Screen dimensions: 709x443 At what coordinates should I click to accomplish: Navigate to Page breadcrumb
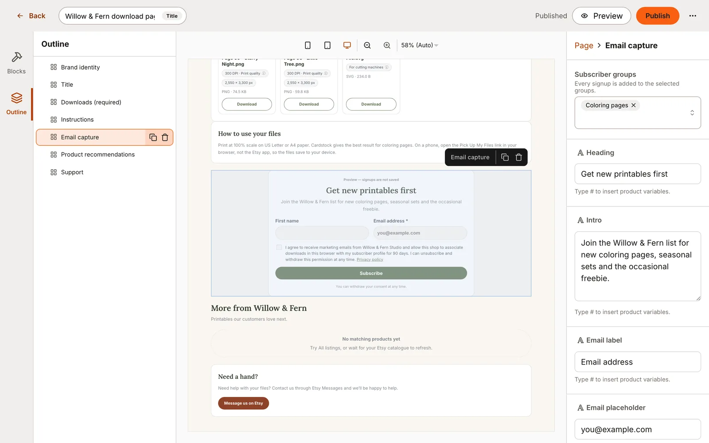pyautogui.click(x=584, y=46)
